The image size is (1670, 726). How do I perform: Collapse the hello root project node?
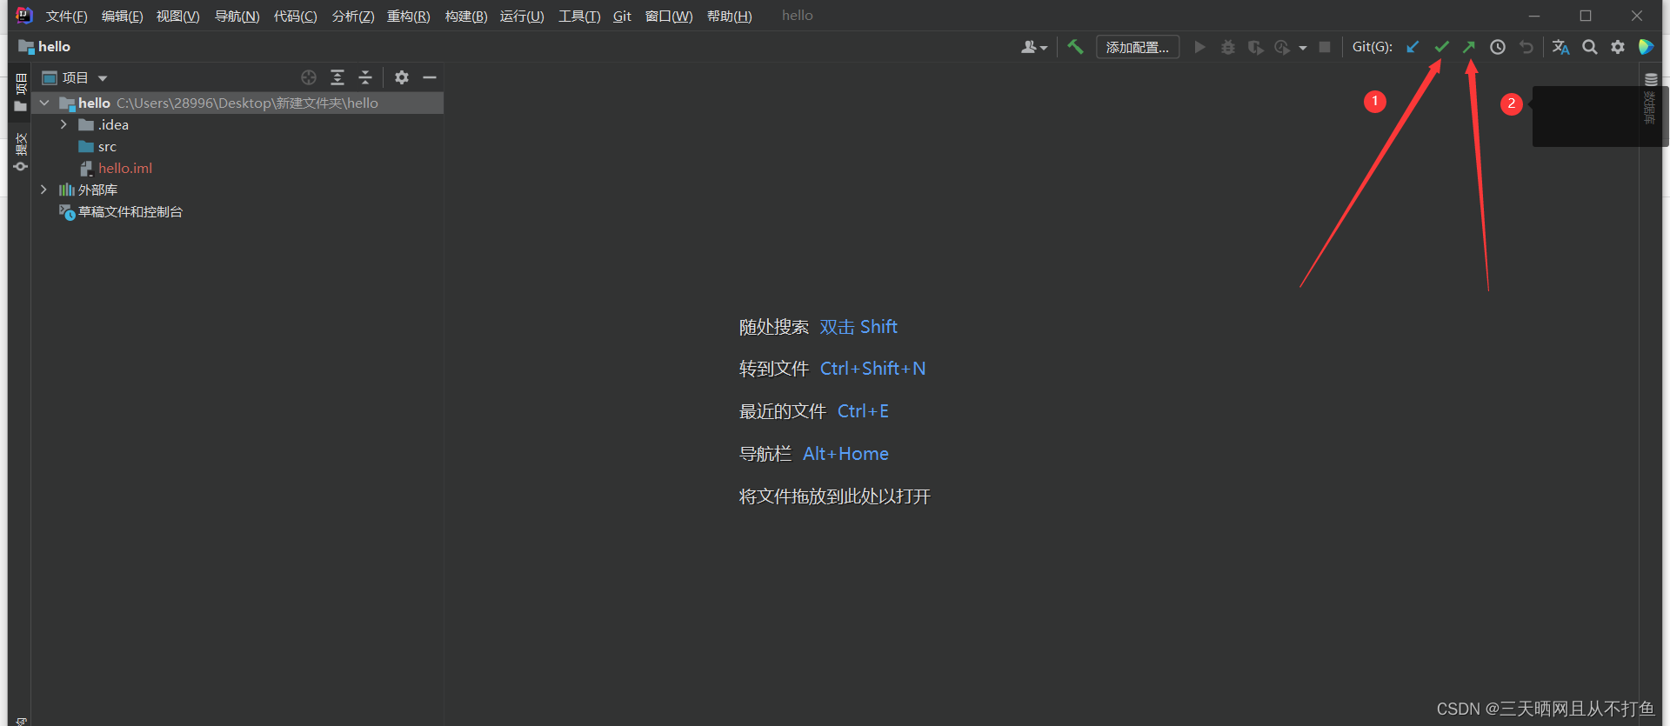coord(44,103)
